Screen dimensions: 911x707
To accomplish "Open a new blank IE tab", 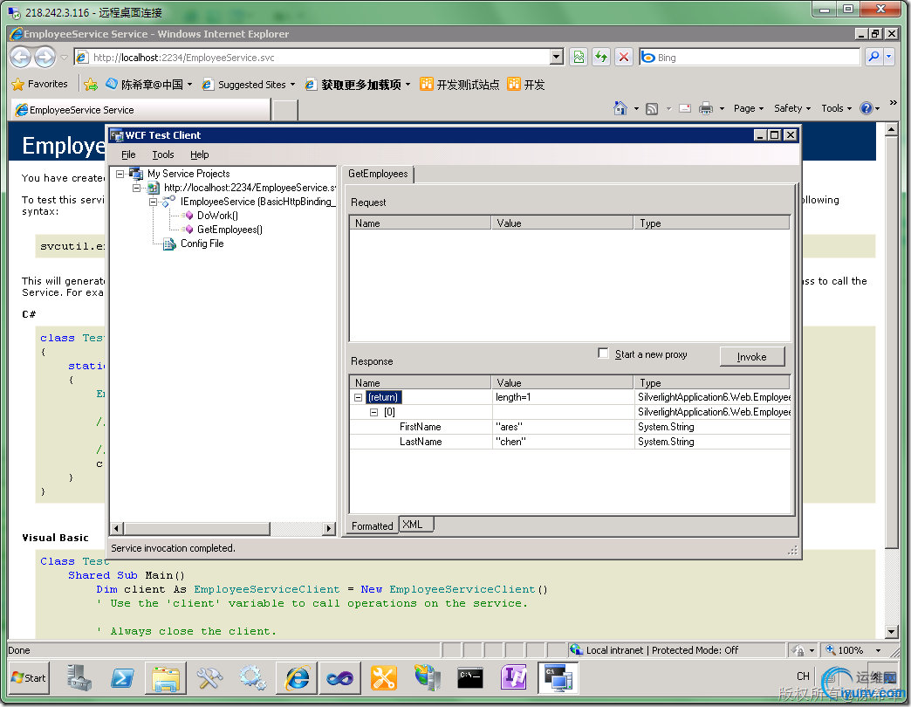I will [x=285, y=110].
